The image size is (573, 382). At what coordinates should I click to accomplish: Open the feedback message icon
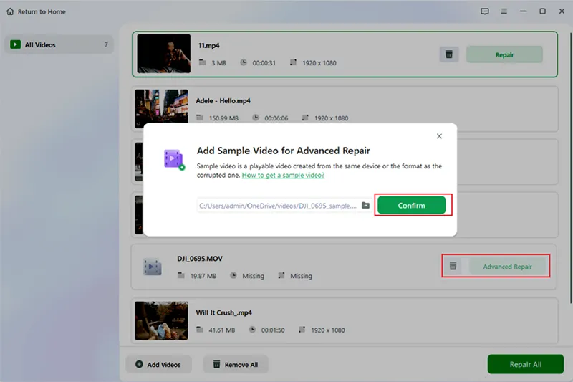click(x=485, y=11)
